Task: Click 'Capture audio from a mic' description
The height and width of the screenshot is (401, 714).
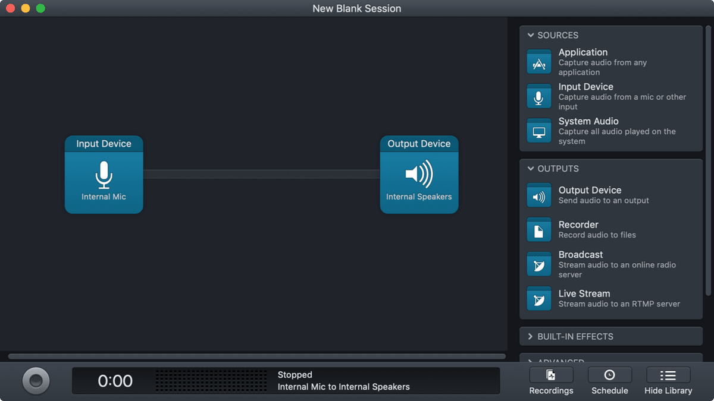Action: 622,102
